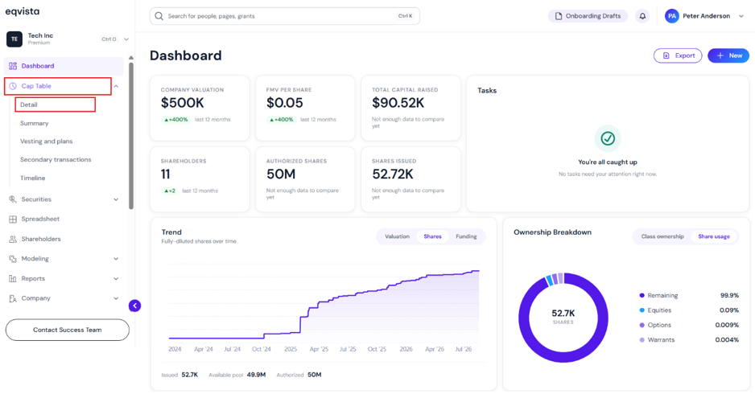Click the New button
The width and height of the screenshot is (755, 394).
pyautogui.click(x=728, y=55)
